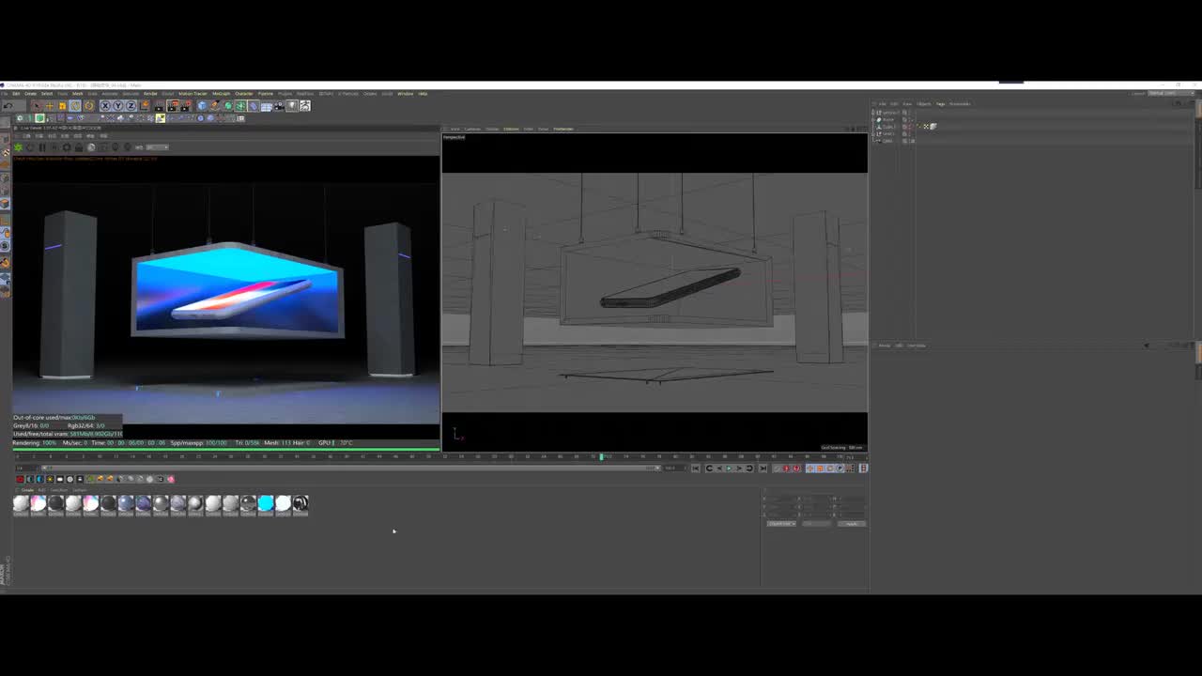Viewport: 1202px width, 676px height.
Task: Toggle the Y axis lock
Action: 118,106
